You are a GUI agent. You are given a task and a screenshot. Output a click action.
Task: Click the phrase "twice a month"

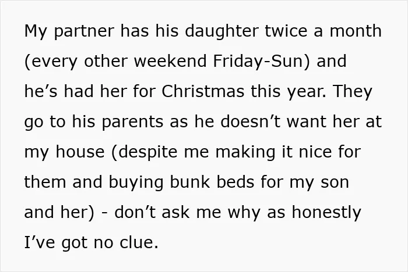323,31
